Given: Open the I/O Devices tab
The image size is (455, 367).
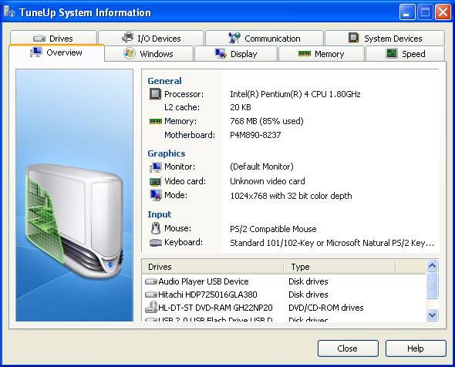Looking at the screenshot, I should (x=151, y=38).
